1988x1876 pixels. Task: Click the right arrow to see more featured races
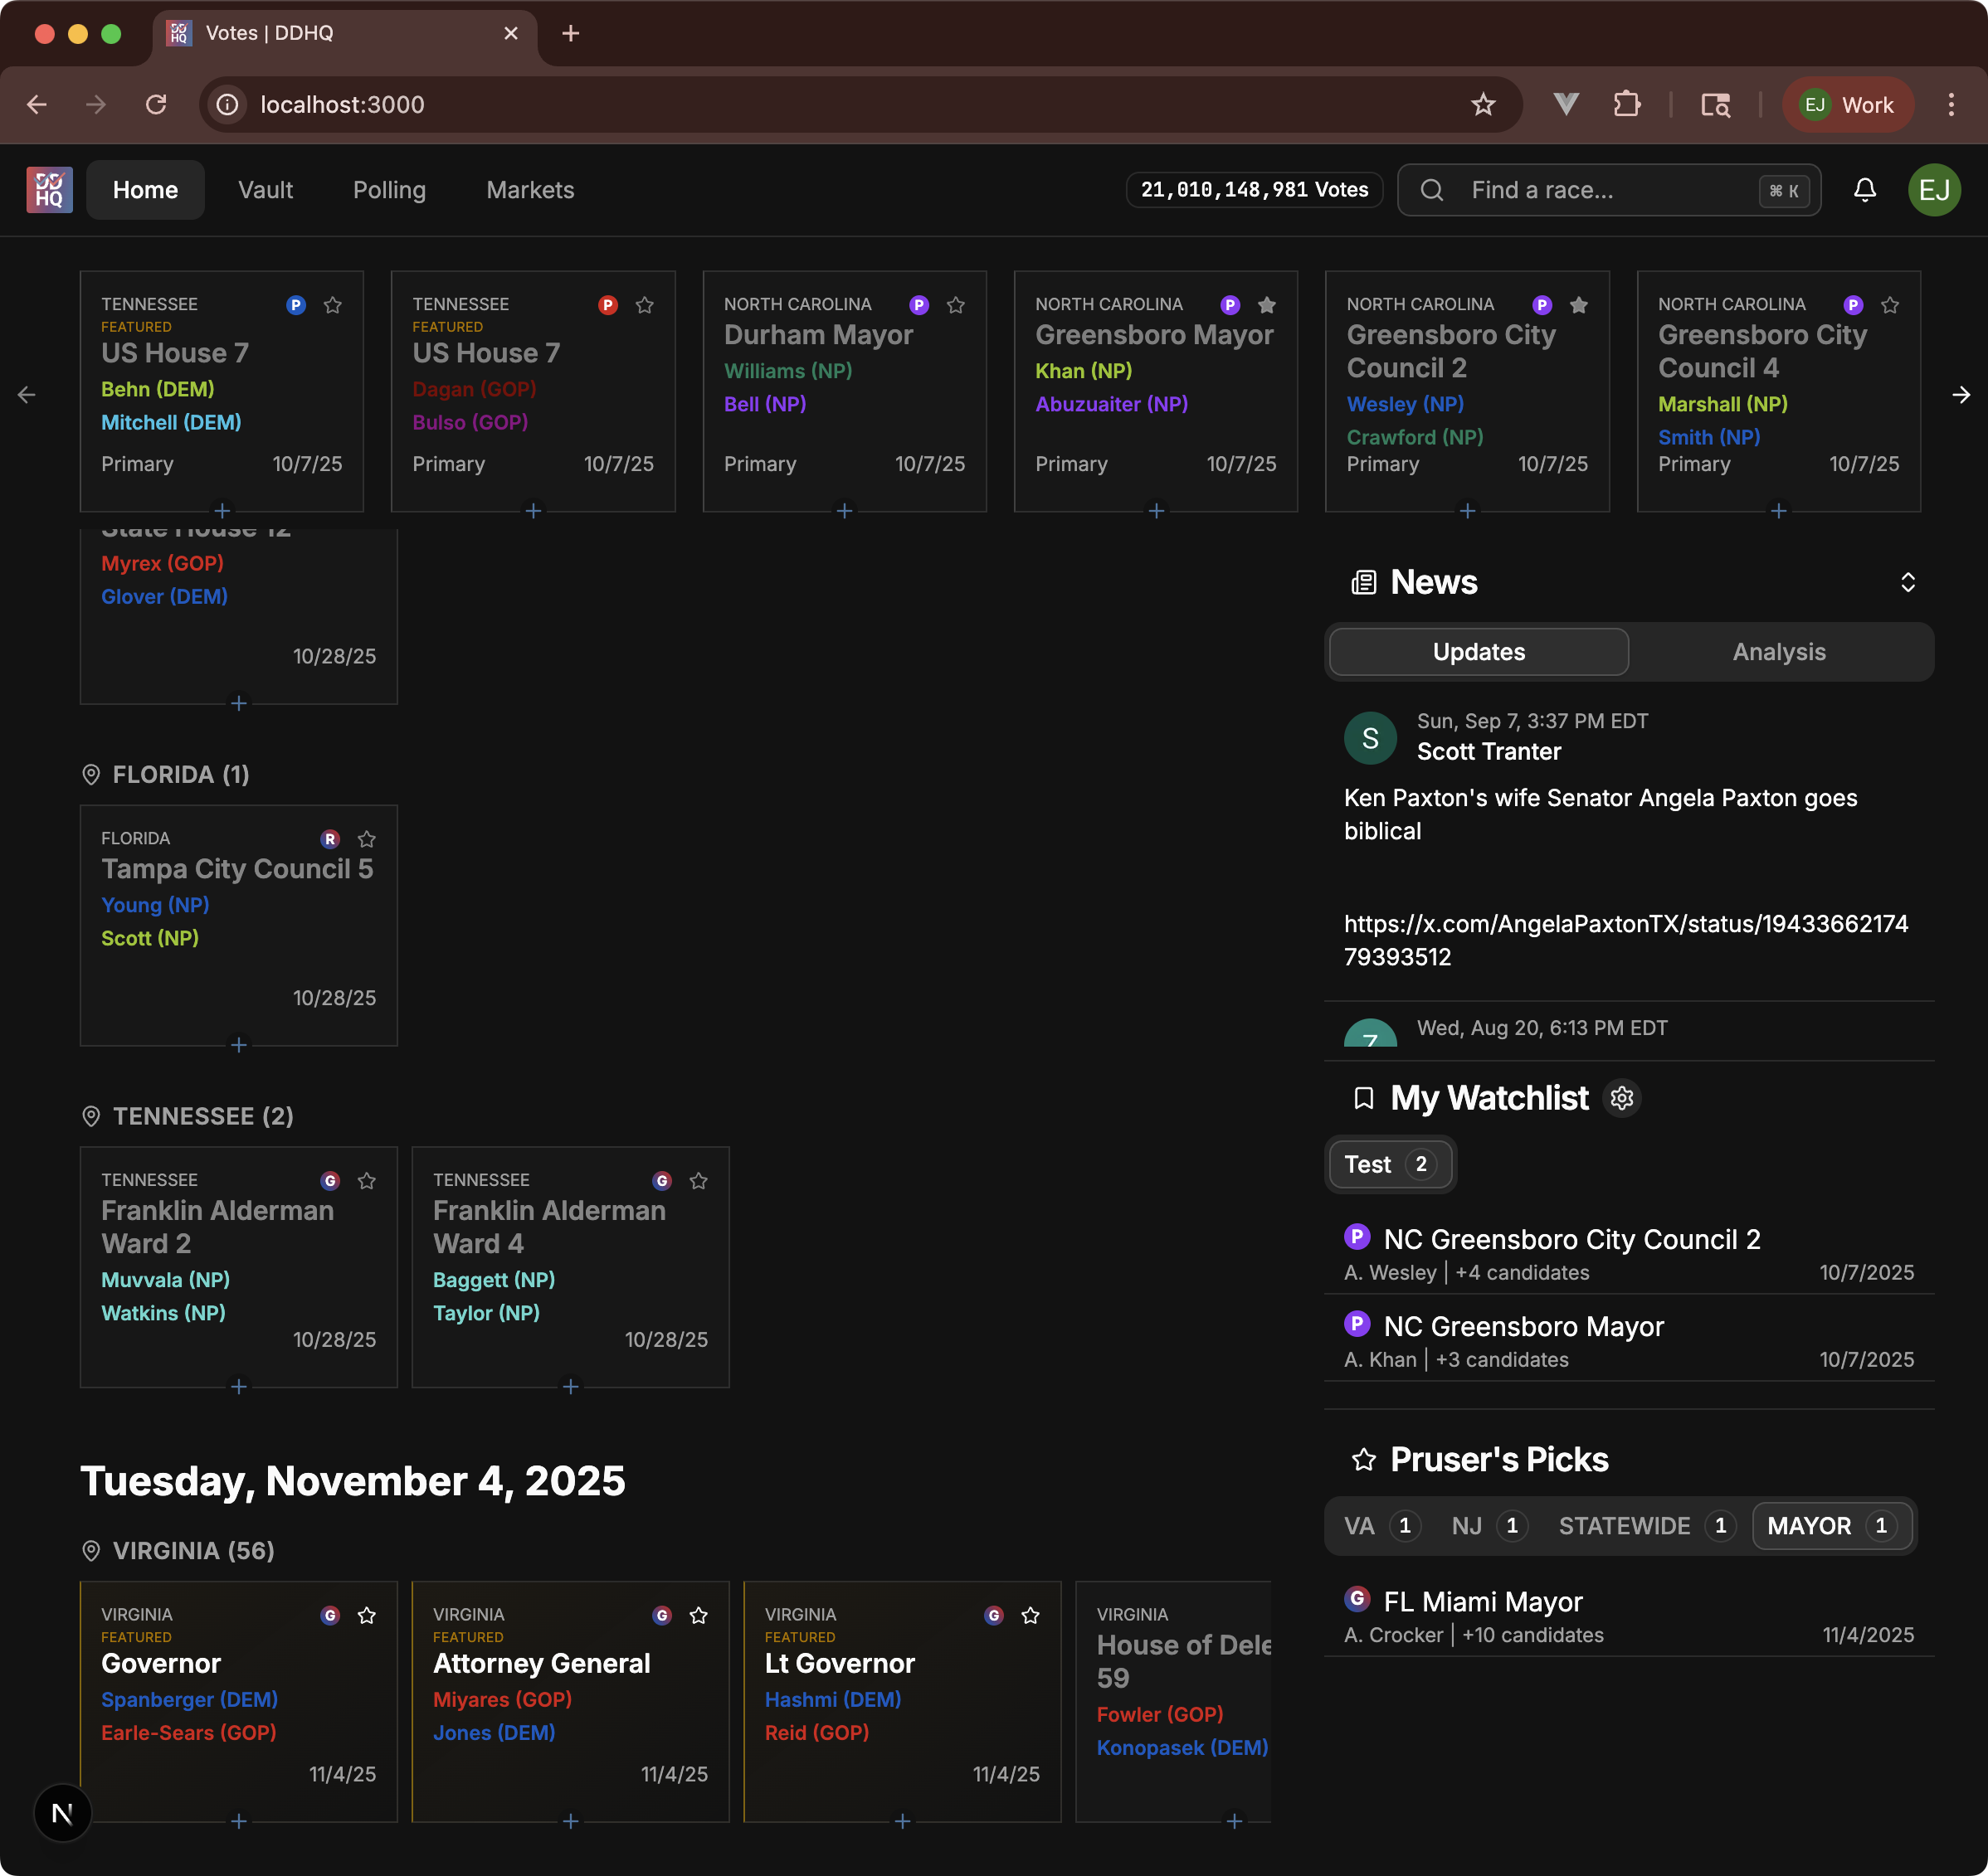click(x=1961, y=393)
